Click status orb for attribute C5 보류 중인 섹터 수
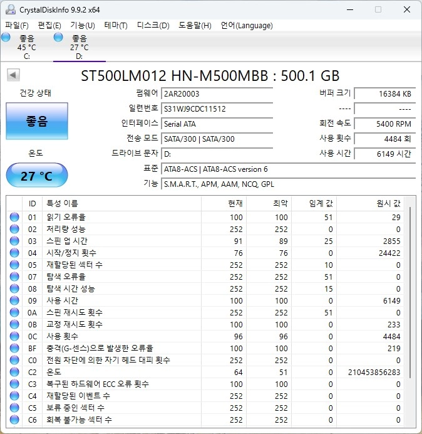Image resolution: width=422 pixels, height=434 pixels. (14, 408)
